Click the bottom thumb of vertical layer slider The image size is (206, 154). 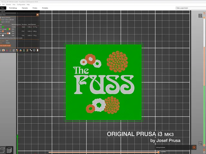point(204,145)
